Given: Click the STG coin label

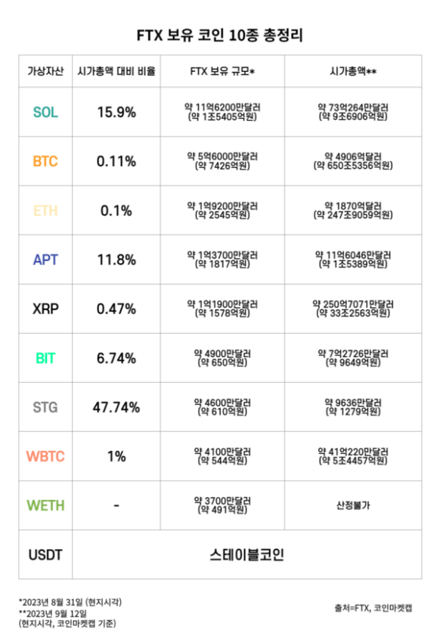Looking at the screenshot, I should coord(45,407).
